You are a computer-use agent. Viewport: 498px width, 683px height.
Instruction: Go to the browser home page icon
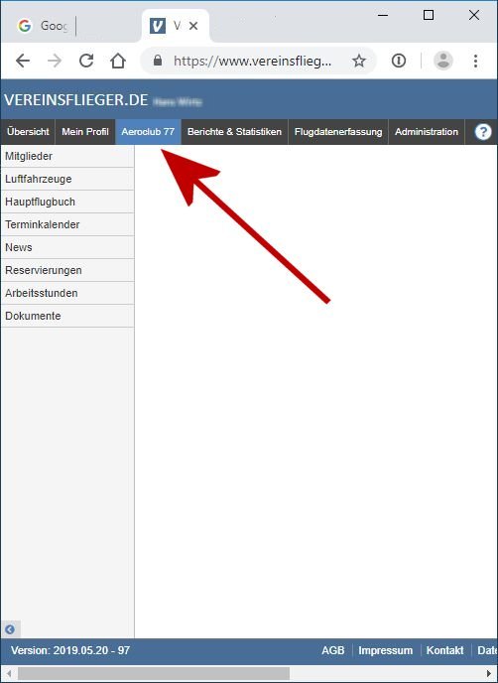coord(118,61)
